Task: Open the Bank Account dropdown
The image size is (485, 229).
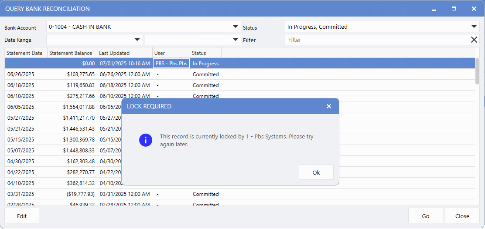Action: point(236,27)
